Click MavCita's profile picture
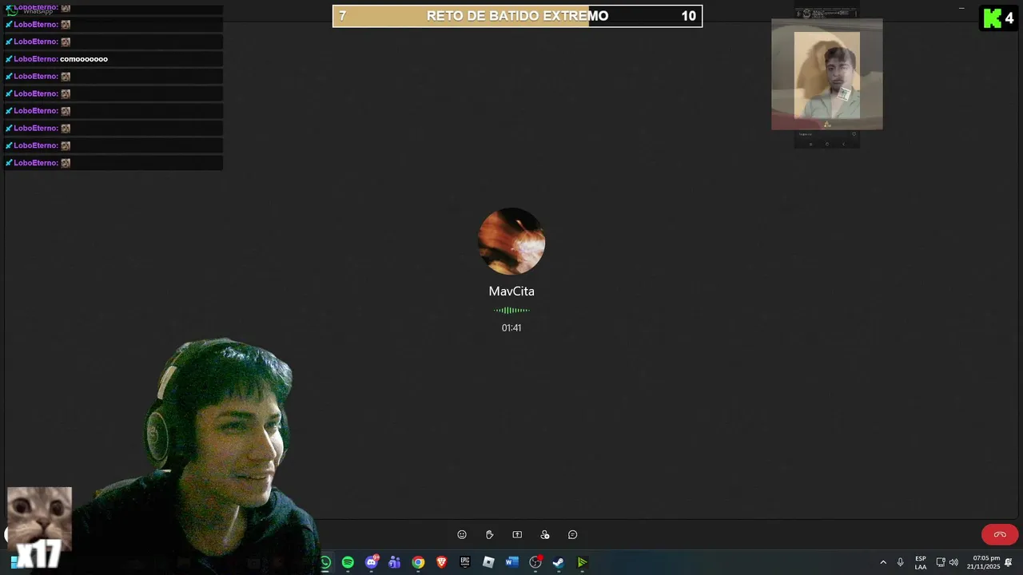The height and width of the screenshot is (575, 1023). (511, 241)
